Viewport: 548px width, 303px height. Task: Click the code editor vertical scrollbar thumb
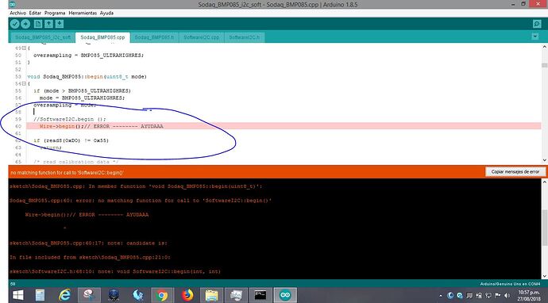544,65
